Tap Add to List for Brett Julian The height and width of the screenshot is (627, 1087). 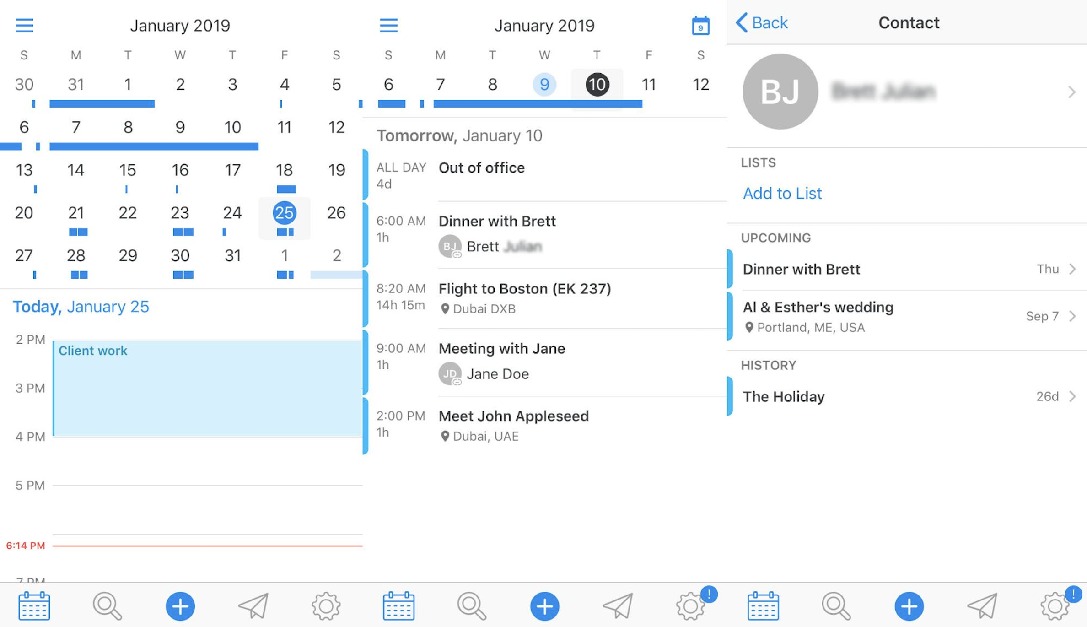pyautogui.click(x=782, y=193)
